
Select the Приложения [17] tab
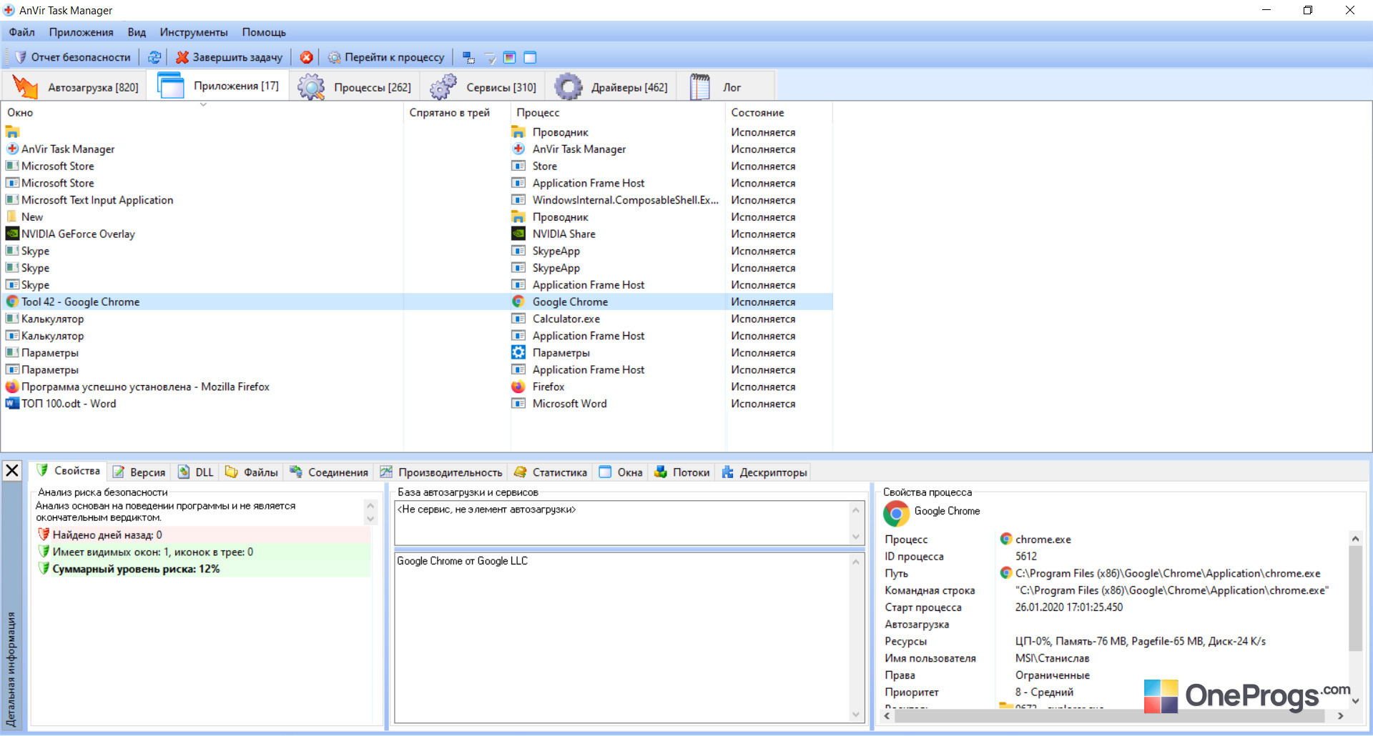[x=218, y=86]
